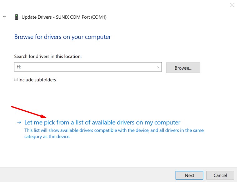Choose "Let me pick from a list" link
Viewport: 237px width, 182px height.
click(x=102, y=122)
